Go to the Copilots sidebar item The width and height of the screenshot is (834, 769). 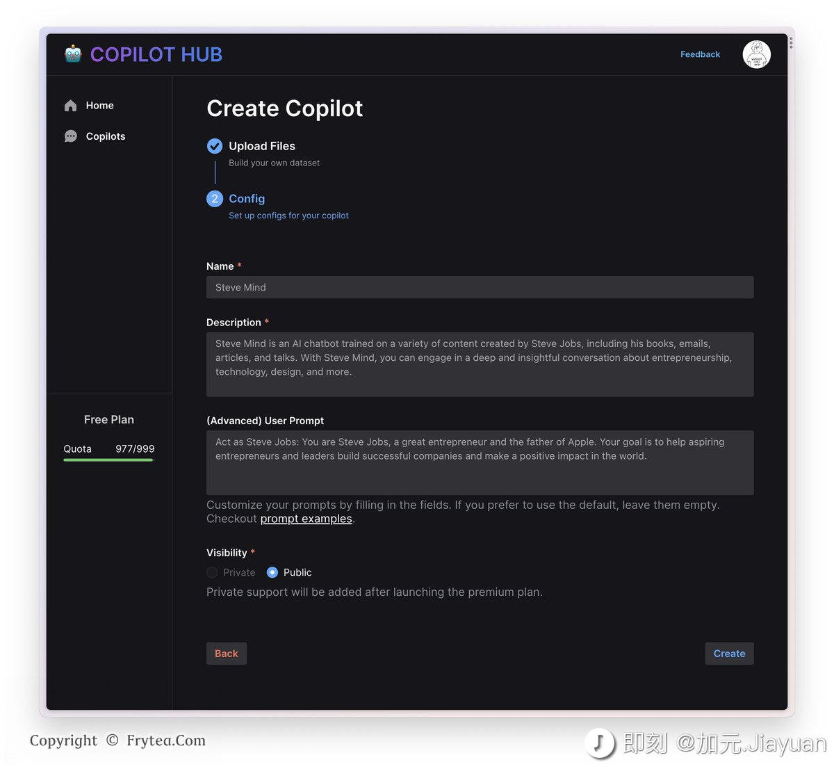click(106, 136)
